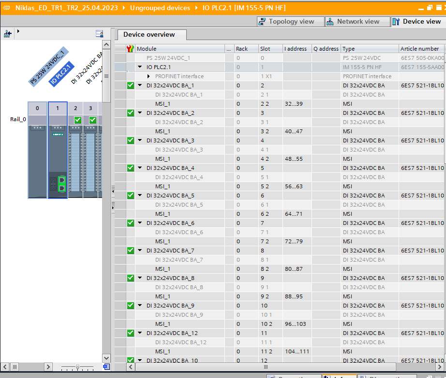Screen dimensions: 446x378
Task: Click green status check of DI 32x24VDC BA_8
Action: pos(131,278)
